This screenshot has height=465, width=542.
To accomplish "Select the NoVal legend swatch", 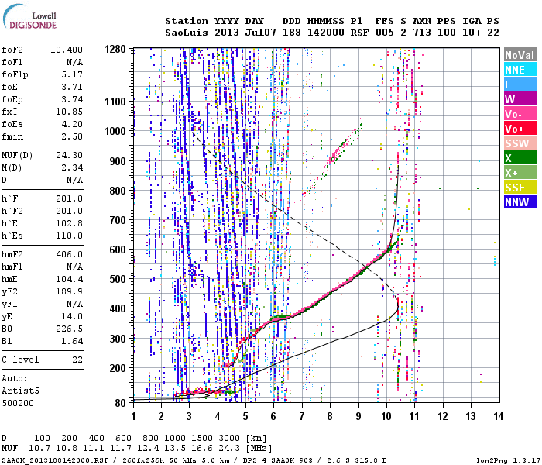I will [x=520, y=55].
